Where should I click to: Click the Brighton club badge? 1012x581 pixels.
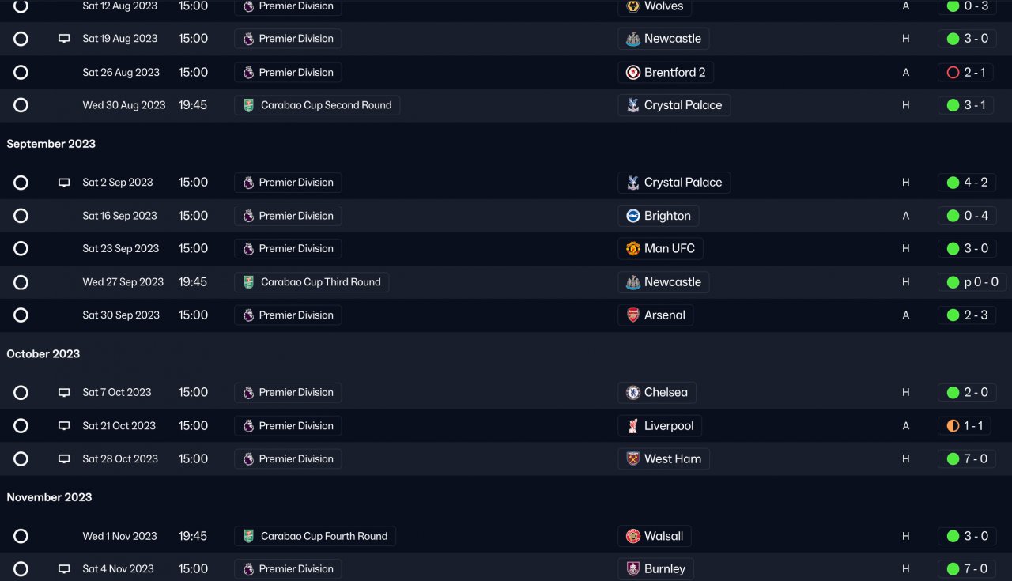632,216
